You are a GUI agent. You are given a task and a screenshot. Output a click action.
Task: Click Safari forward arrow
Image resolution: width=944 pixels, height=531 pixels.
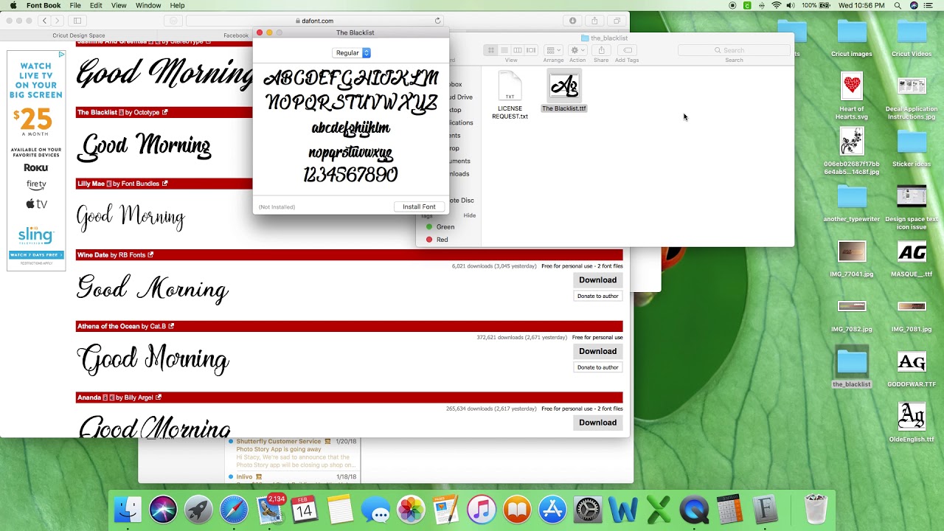[x=58, y=21]
